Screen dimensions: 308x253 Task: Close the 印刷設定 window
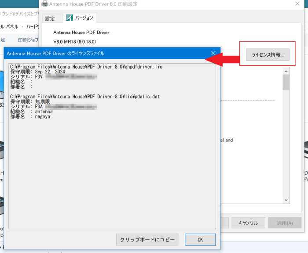(297, 4)
